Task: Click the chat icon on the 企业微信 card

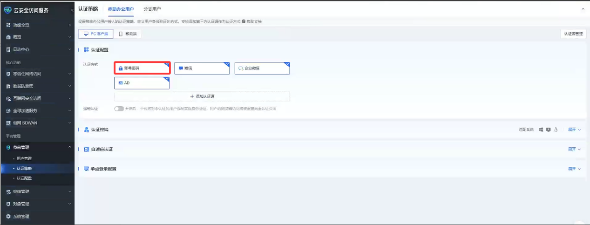Action: (x=241, y=68)
